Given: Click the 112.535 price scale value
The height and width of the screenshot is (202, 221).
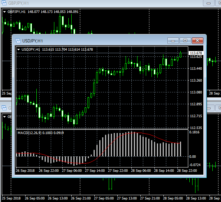Looking at the screenshot, I should [196, 128].
